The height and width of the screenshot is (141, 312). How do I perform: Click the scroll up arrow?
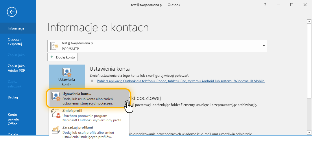point(309,21)
